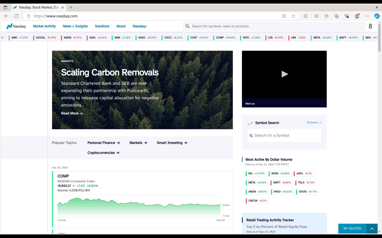Open the favorites list icon
The width and height of the screenshot is (382, 238).
coord(326,16)
